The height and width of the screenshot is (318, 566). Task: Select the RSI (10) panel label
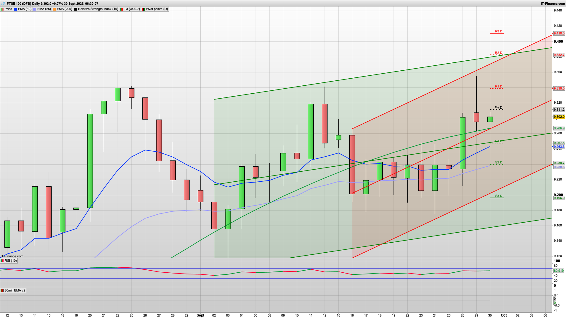(11, 261)
